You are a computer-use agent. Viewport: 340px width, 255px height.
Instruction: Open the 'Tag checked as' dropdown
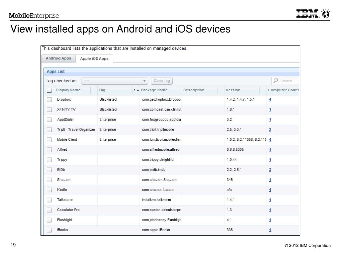(x=115, y=81)
